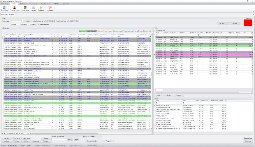The height and width of the screenshot is (147, 255).
Task: Select the middle radio option beside Todos
Action: (20, 25)
